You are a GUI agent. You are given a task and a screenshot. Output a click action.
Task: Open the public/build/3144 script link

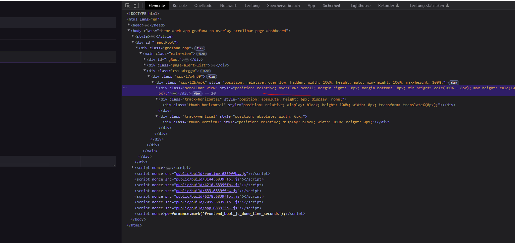(x=208, y=179)
